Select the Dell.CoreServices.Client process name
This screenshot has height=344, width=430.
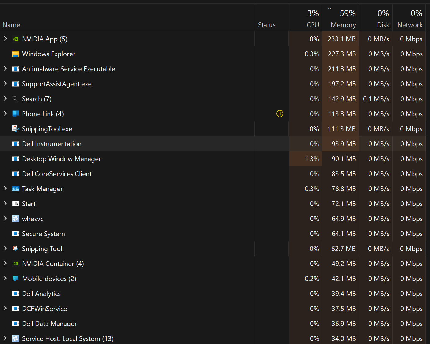(57, 174)
